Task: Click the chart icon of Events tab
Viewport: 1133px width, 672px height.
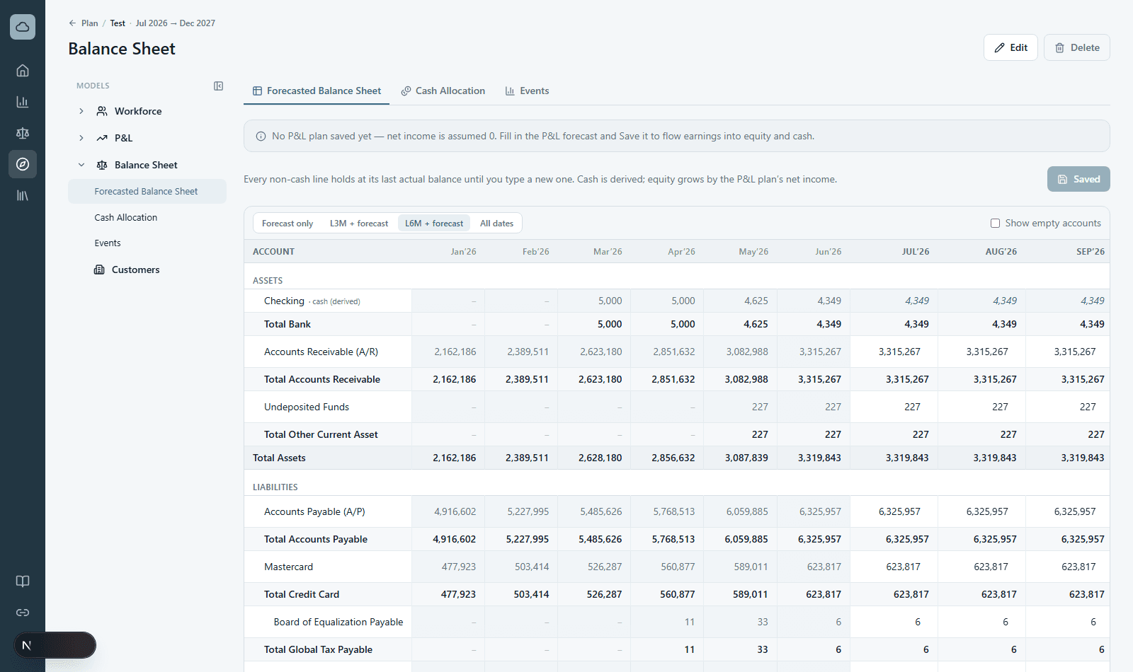Action: point(510,91)
